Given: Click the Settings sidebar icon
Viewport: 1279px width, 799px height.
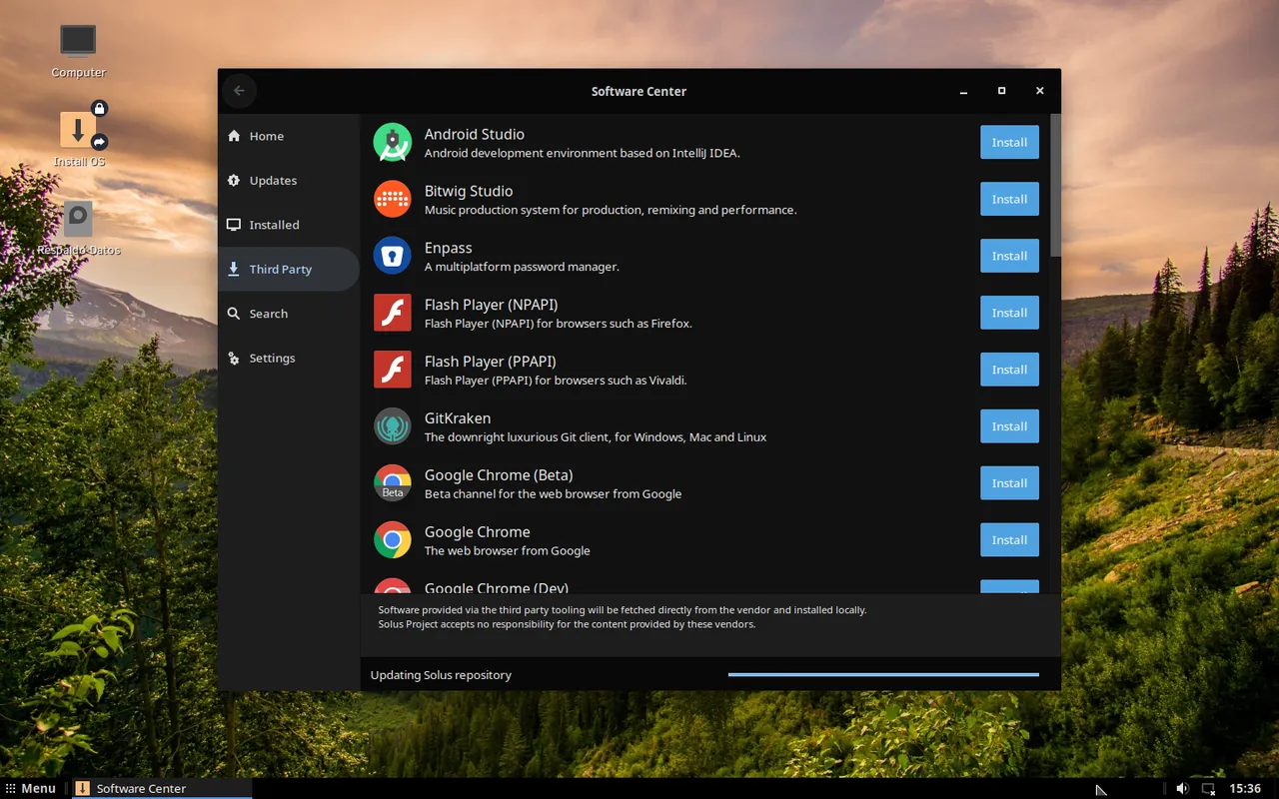Looking at the screenshot, I should (234, 359).
